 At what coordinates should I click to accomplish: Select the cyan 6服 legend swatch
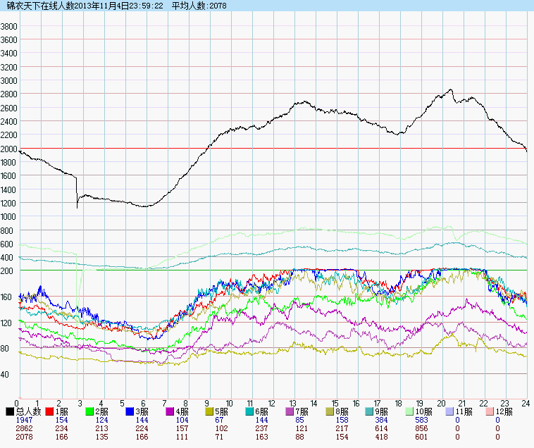[251, 411]
